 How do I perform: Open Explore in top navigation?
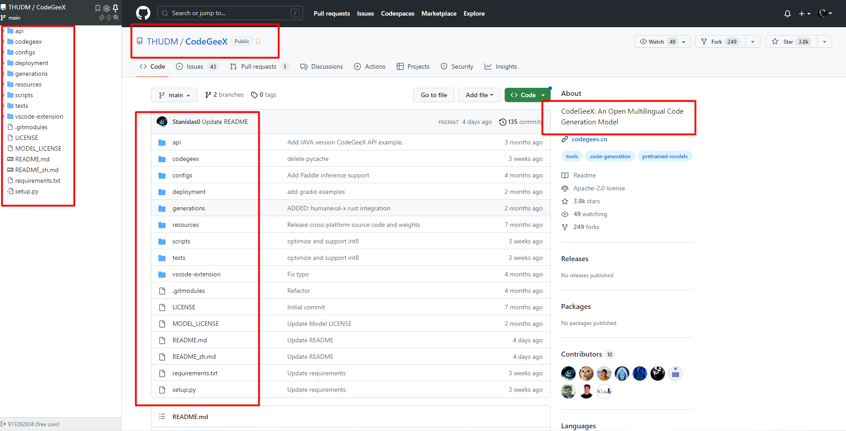click(474, 13)
